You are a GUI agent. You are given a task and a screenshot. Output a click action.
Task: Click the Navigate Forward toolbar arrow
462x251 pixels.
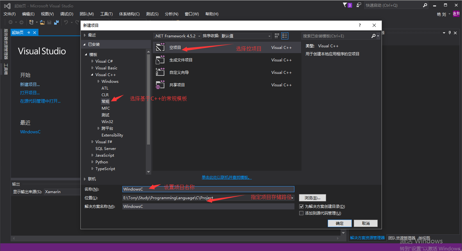click(21, 22)
